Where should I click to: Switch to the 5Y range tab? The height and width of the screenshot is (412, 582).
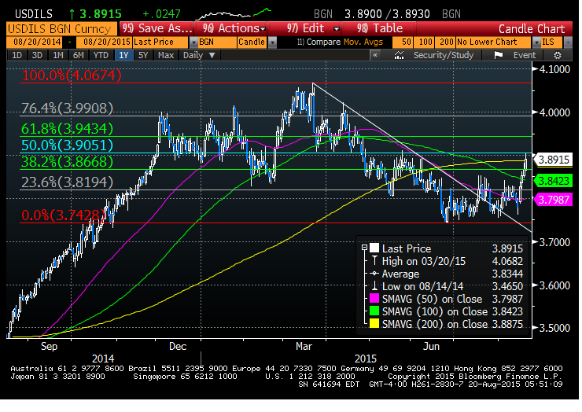click(x=142, y=56)
